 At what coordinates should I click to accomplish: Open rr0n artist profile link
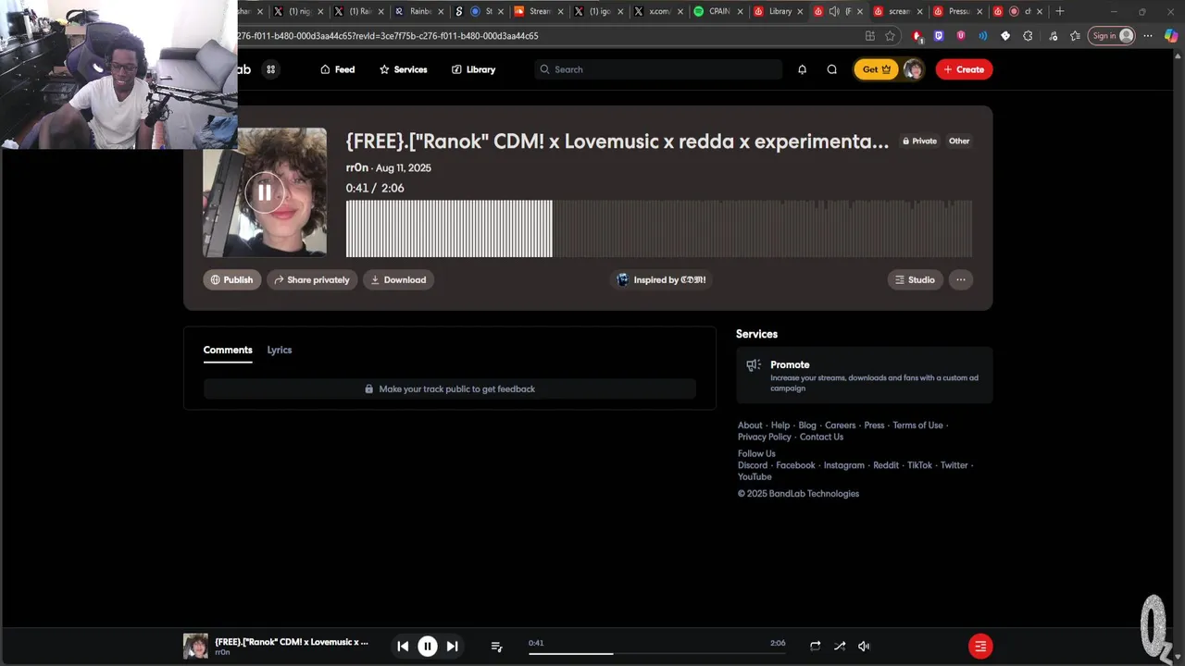[357, 167]
